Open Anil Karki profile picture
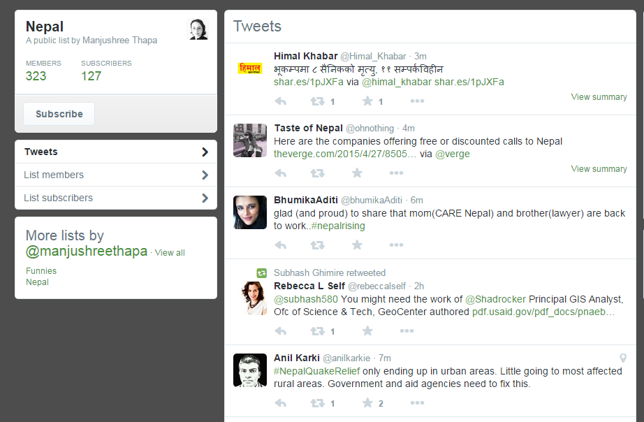The height and width of the screenshot is (422, 644). [250, 370]
